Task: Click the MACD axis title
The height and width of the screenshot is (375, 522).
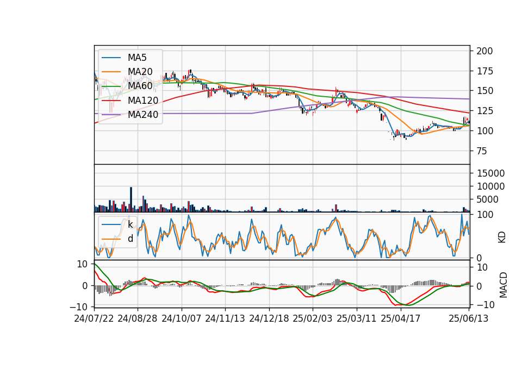Action: click(504, 285)
